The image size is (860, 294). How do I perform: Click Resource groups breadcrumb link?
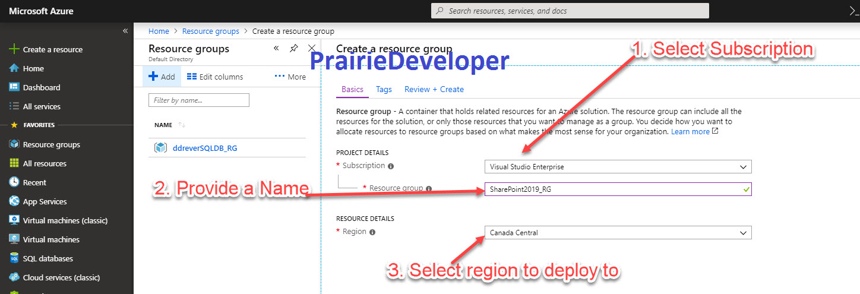coord(211,31)
